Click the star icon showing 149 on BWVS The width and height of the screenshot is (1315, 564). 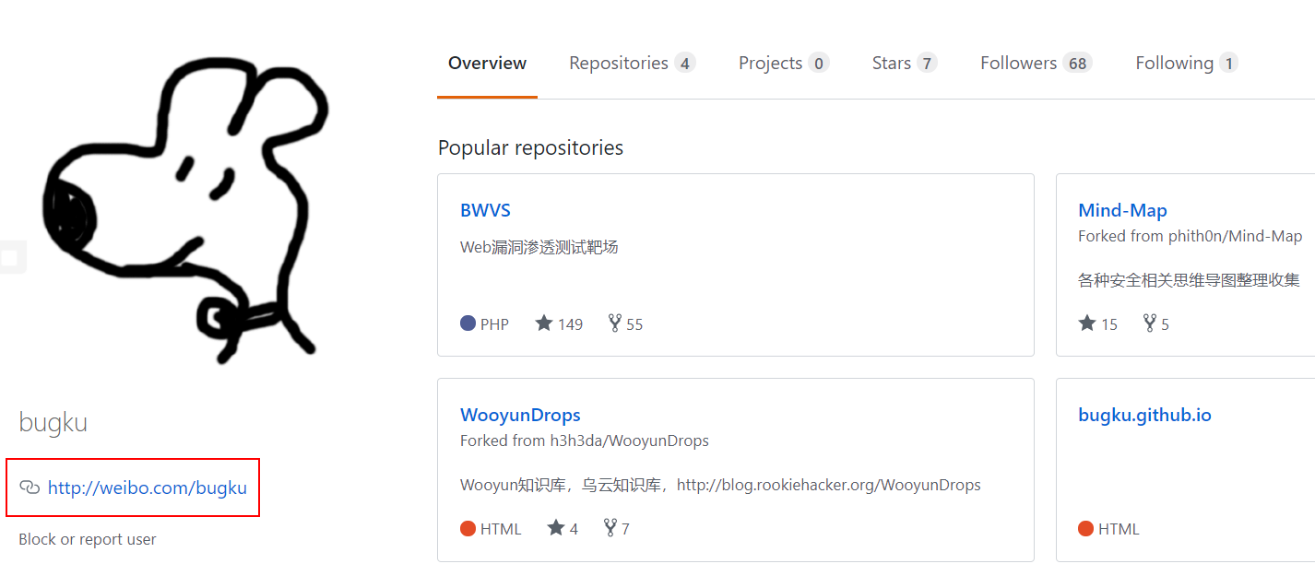click(544, 323)
